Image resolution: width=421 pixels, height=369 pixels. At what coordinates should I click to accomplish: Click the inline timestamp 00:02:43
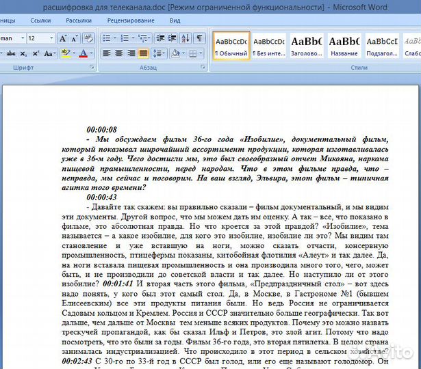[77, 361]
